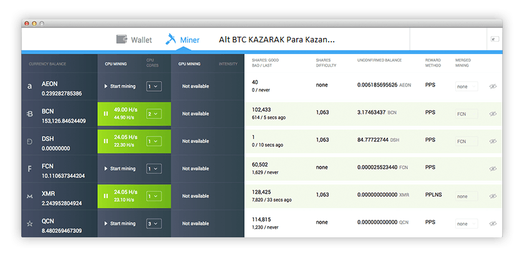Click the CPU MINING column header
This screenshot has height=261, width=524.
[x=115, y=64]
